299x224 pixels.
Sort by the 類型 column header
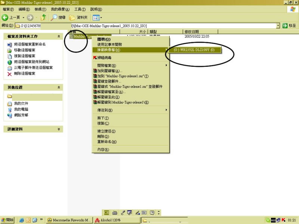(x=165, y=32)
